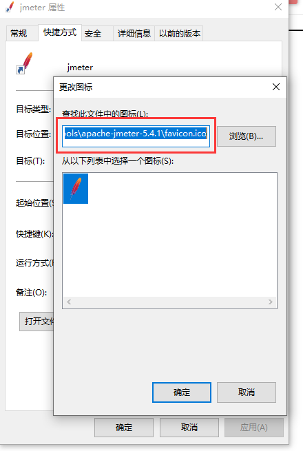Click 取消 at the bottom of the properties window
303x451 pixels.
click(x=189, y=428)
